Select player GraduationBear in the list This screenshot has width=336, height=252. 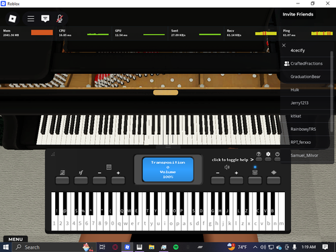[x=306, y=77]
